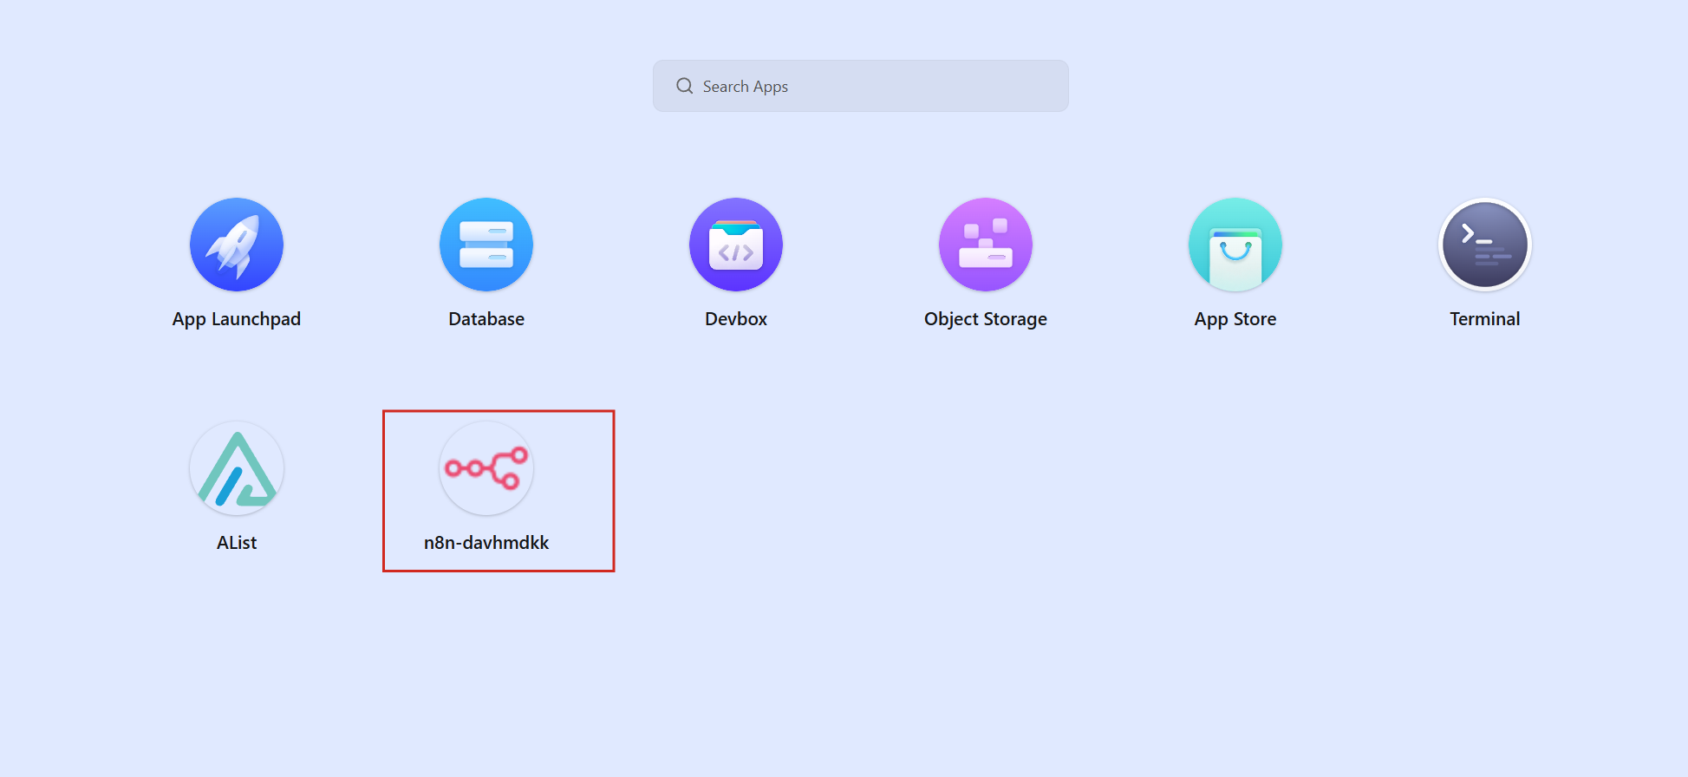Select the "AList" label text
Image resolution: width=1688 pixels, height=777 pixels.
(237, 543)
